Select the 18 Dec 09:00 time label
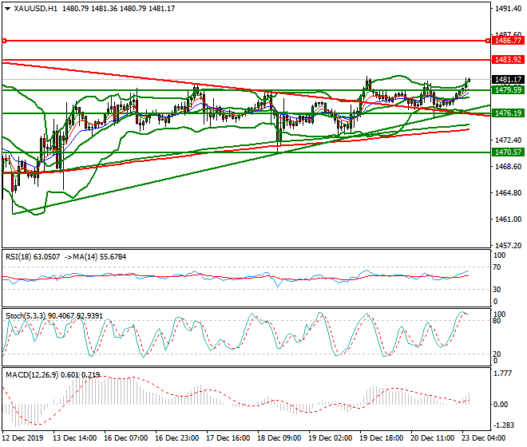 (279, 438)
